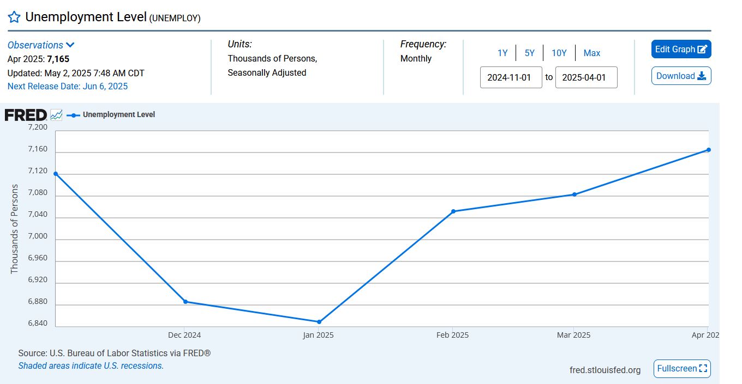Select the 10Y date range

(559, 53)
